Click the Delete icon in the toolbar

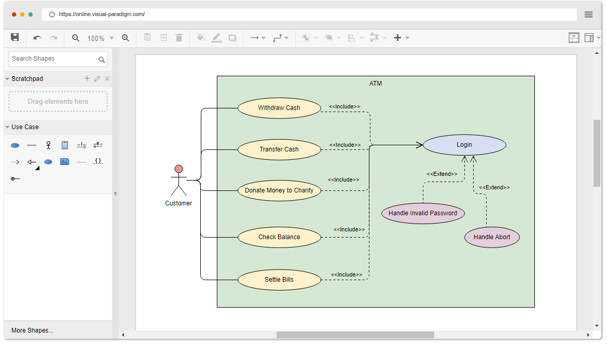click(179, 37)
